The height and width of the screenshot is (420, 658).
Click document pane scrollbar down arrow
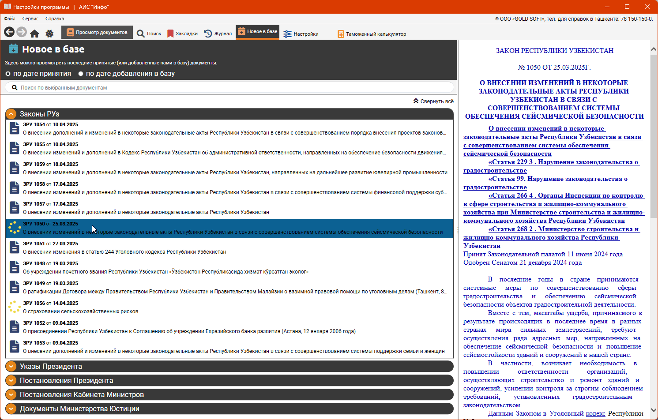tap(654, 410)
